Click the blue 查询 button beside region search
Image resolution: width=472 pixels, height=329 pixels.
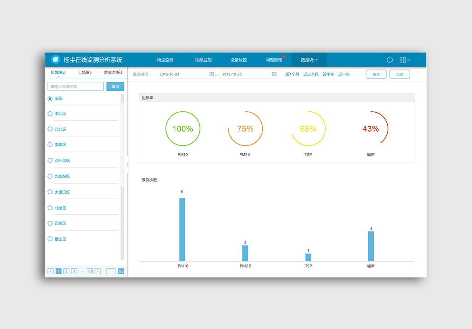[x=115, y=87]
